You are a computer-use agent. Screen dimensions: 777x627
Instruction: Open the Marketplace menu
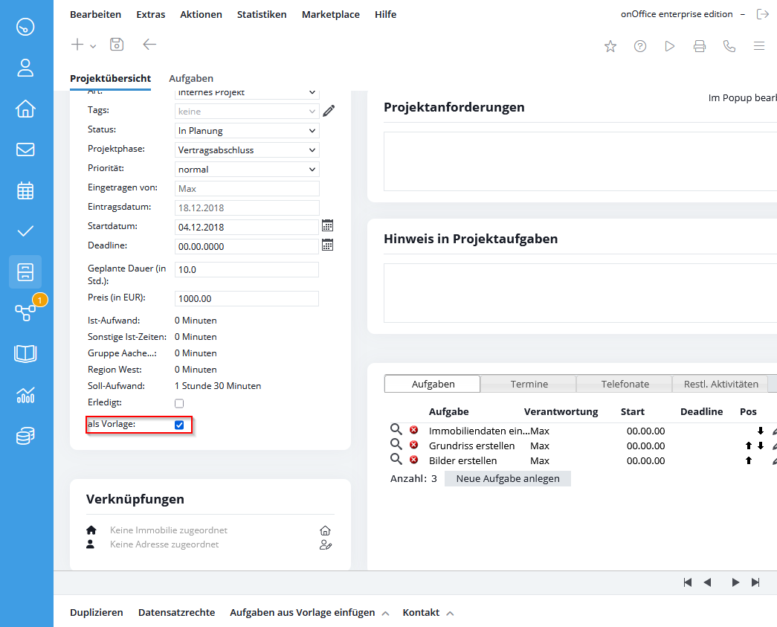tap(331, 14)
